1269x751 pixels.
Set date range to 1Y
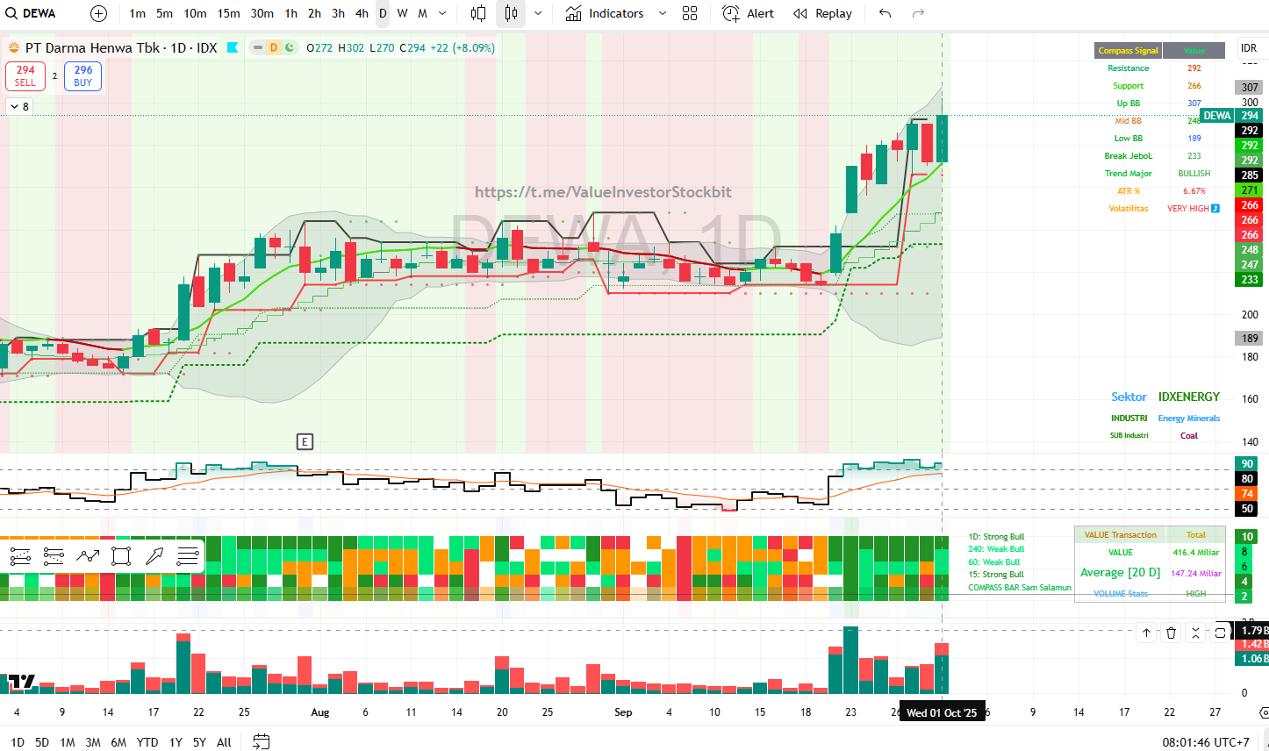(176, 742)
